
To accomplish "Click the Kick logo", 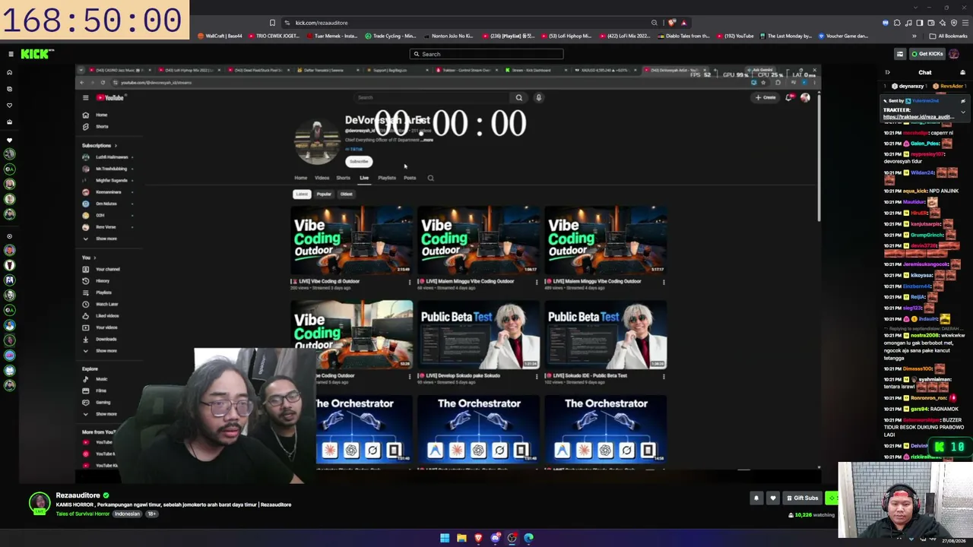I will point(37,54).
